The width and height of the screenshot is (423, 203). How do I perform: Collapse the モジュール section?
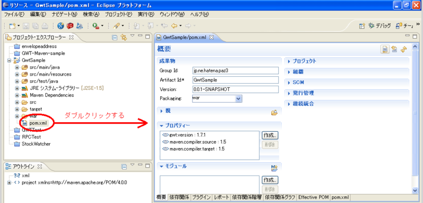coord(161,167)
